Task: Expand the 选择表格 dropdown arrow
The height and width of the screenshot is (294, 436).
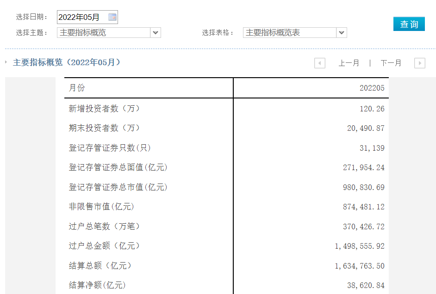Action: pos(342,33)
